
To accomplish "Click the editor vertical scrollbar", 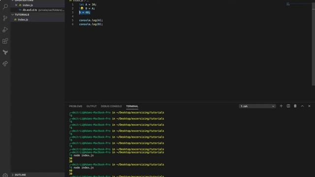I will [314, 44].
